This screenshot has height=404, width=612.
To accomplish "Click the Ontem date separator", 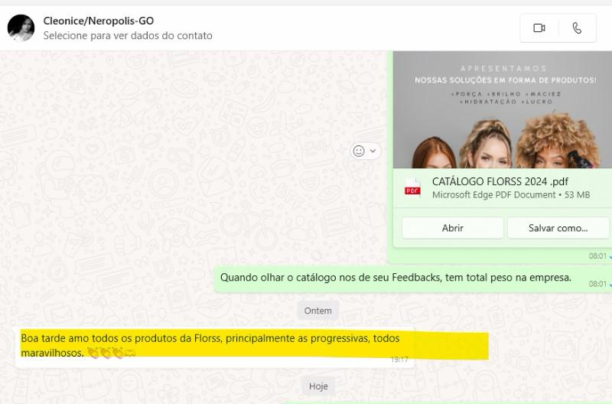I will click(317, 311).
